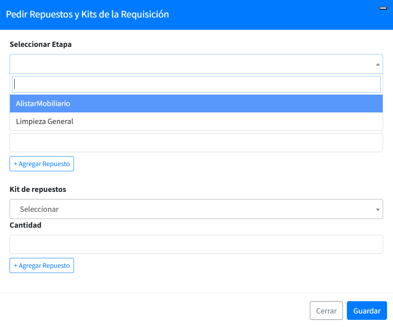Image resolution: width=393 pixels, height=327 pixels.
Task: Click the Cerrar button
Action: click(326, 311)
